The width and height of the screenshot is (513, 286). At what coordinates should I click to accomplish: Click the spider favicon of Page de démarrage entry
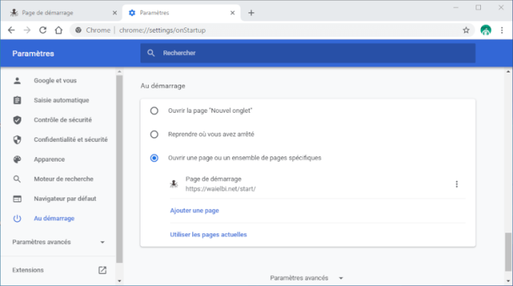[x=174, y=184]
